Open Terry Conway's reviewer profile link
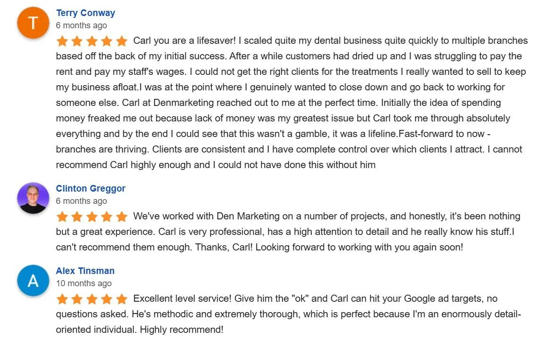Viewport: 545px width, 338px height. [x=85, y=13]
